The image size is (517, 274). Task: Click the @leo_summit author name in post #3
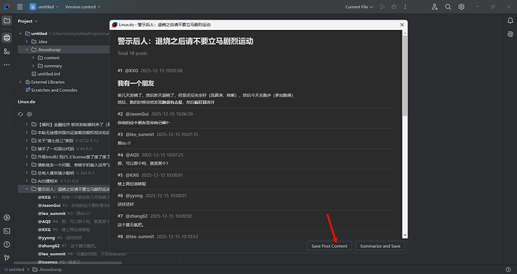pos(139,134)
